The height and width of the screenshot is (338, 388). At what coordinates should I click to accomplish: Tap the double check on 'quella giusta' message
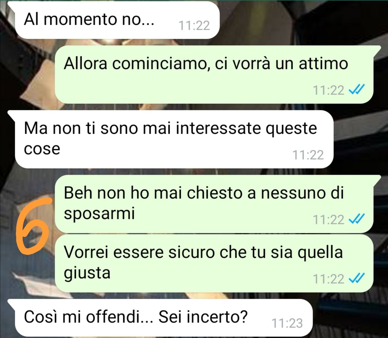pyautogui.click(x=357, y=279)
